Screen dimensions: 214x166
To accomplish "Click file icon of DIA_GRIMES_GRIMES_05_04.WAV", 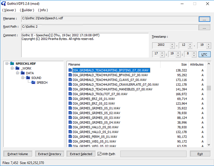I will point(70,122).
